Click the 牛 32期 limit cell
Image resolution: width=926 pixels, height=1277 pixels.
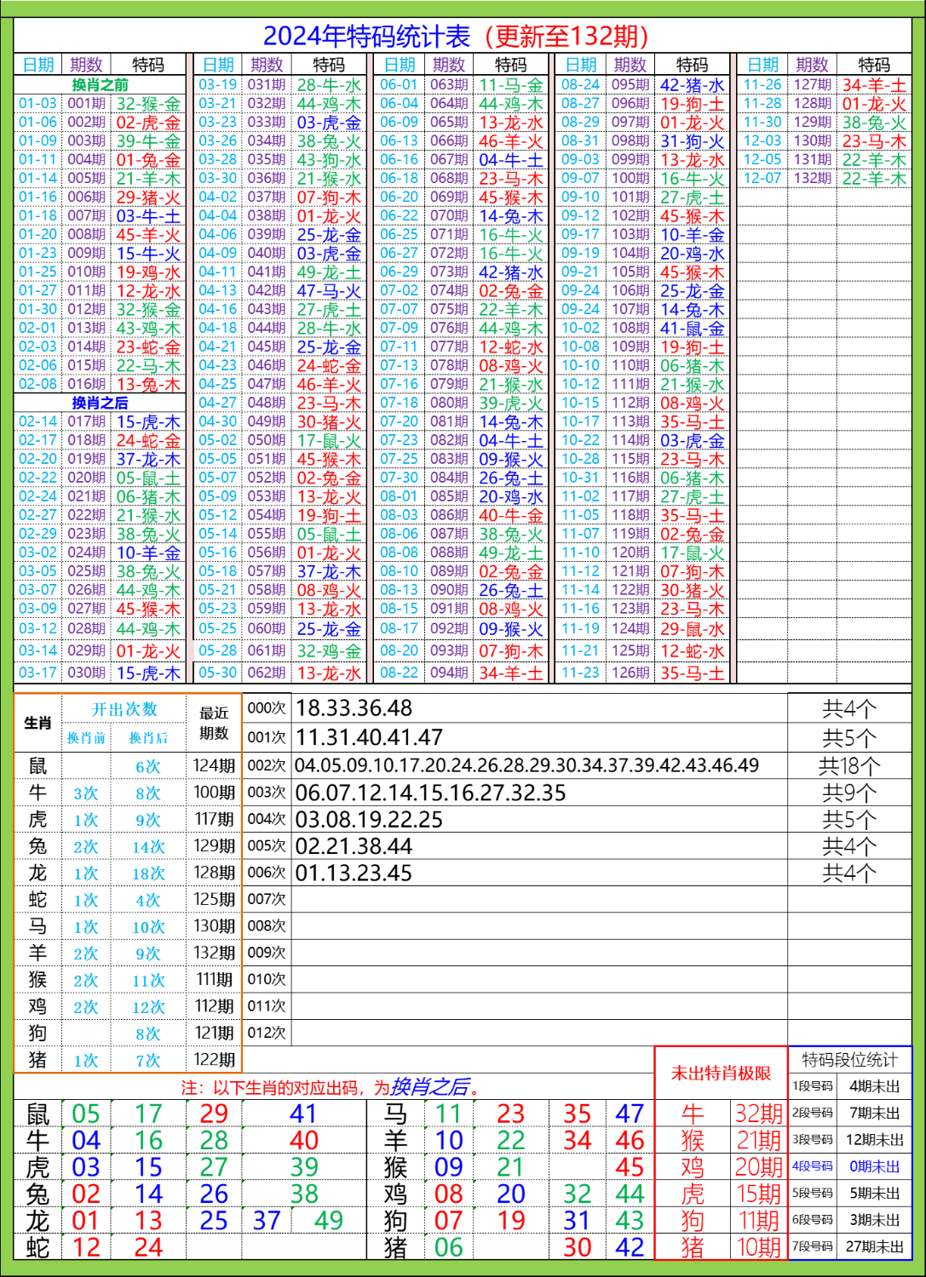pyautogui.click(x=758, y=1111)
